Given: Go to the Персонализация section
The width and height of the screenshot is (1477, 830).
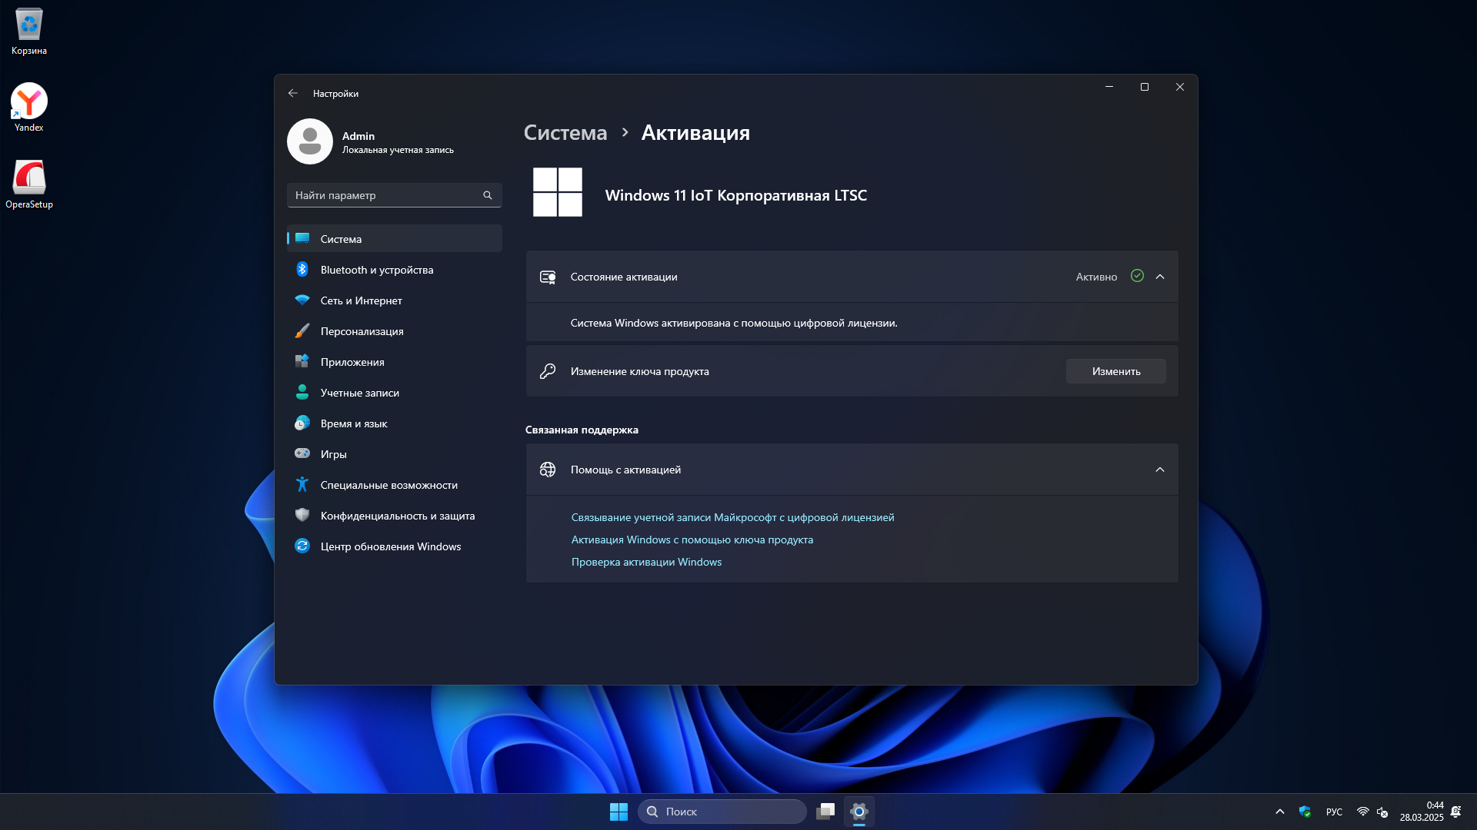Looking at the screenshot, I should click(x=362, y=331).
